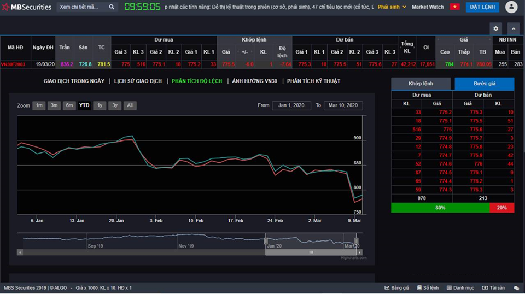This screenshot has height=294, width=525.
Task: Open Tài sản in the bottom bar
Action: 493,287
